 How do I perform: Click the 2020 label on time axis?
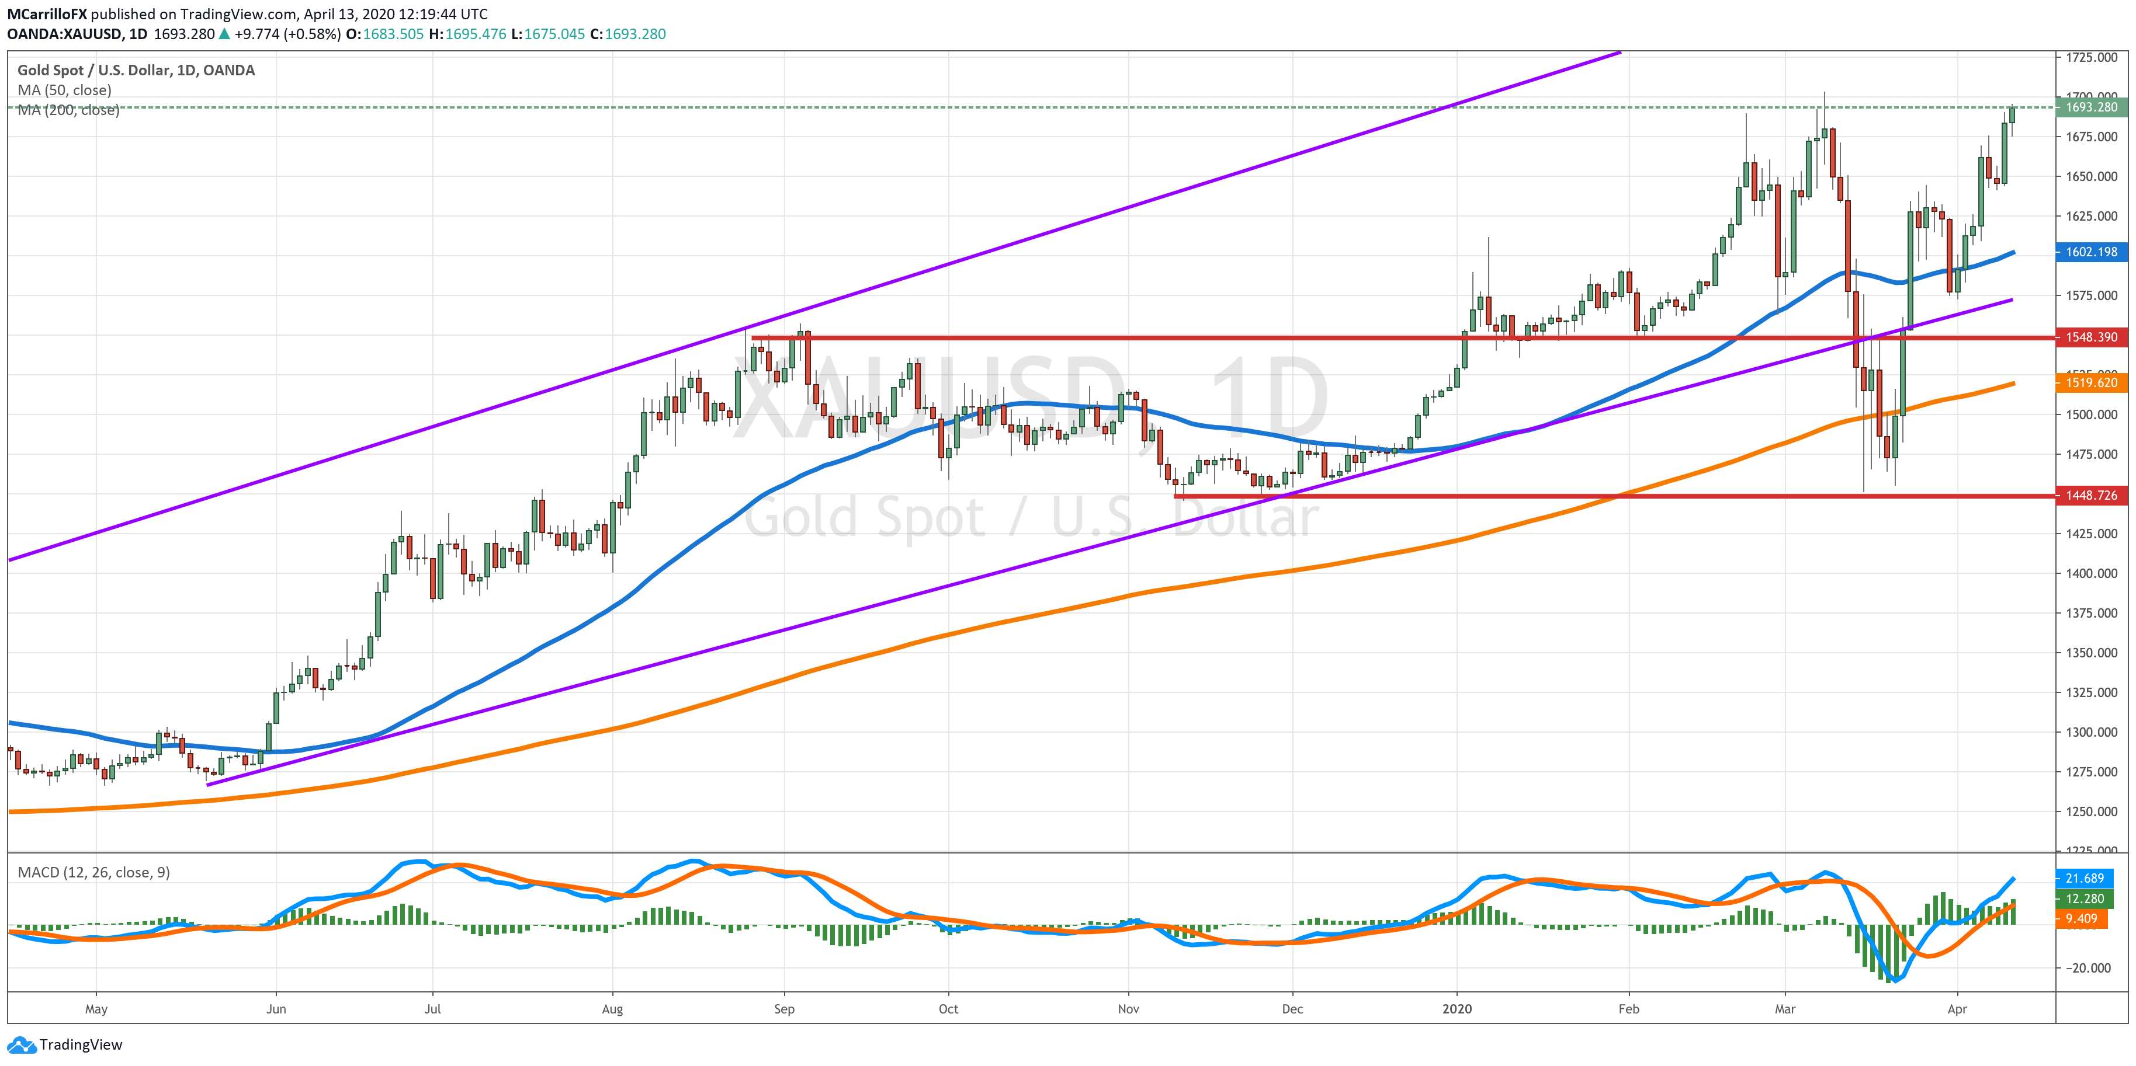[1457, 1009]
